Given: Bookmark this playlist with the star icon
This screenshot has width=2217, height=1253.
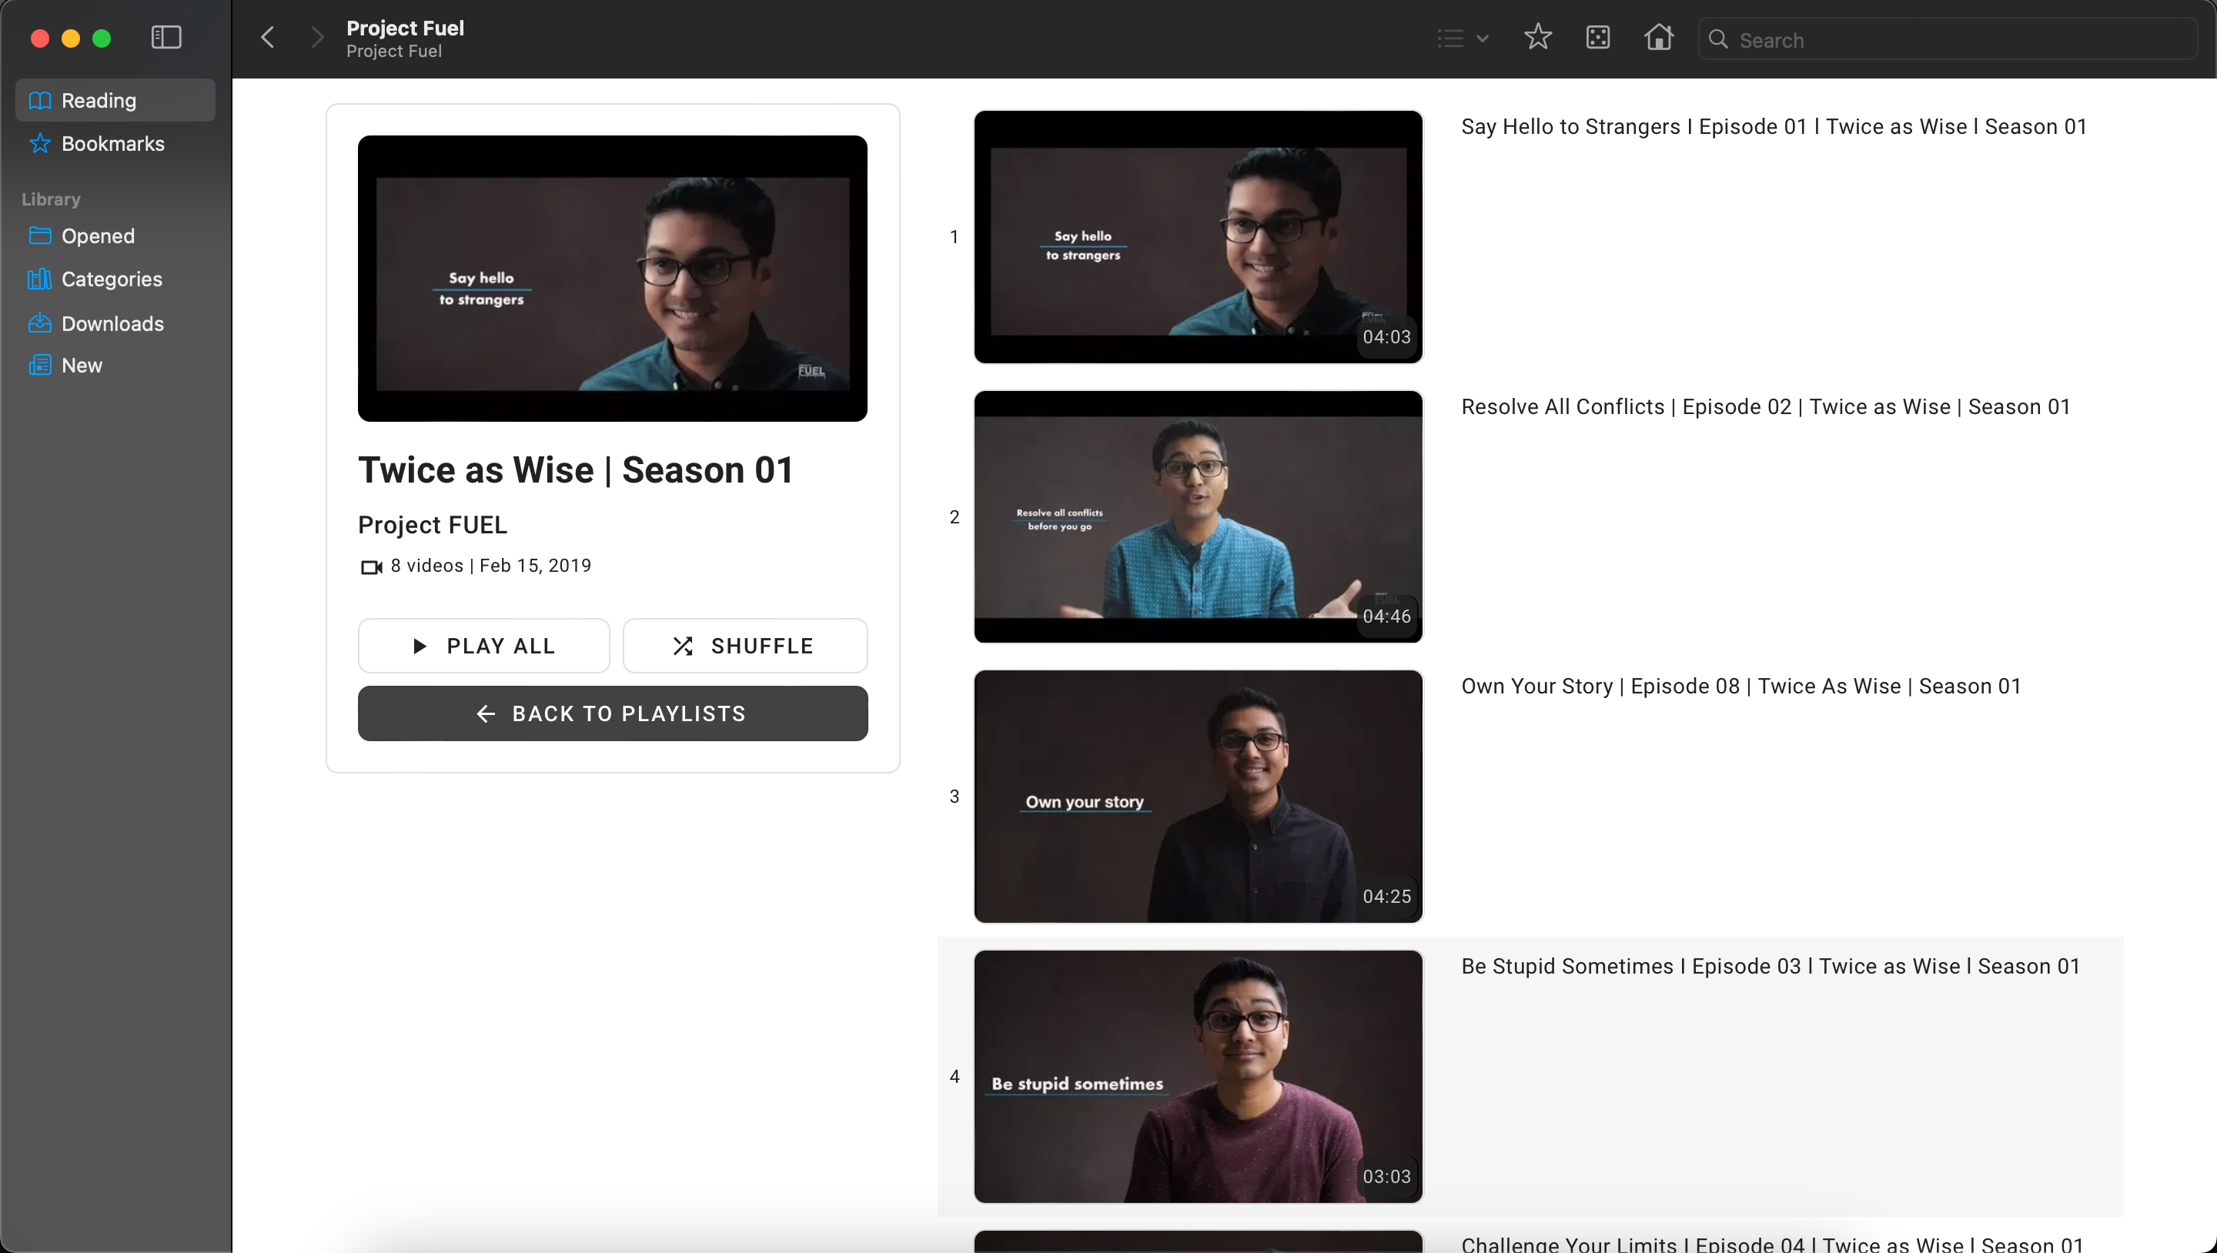Looking at the screenshot, I should (1538, 37).
